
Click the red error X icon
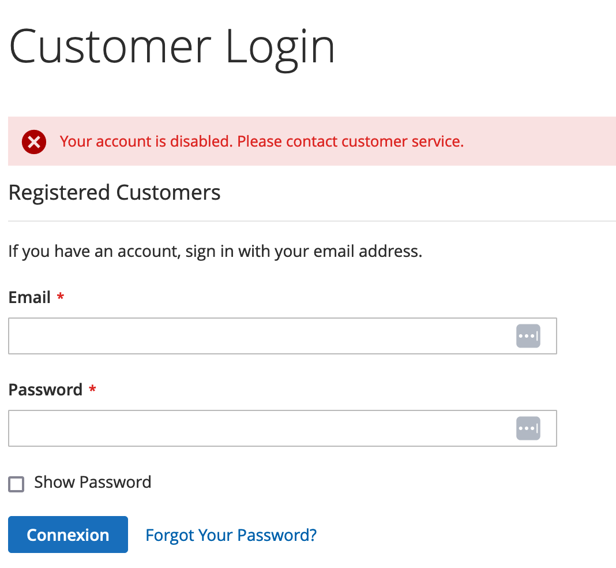(34, 142)
